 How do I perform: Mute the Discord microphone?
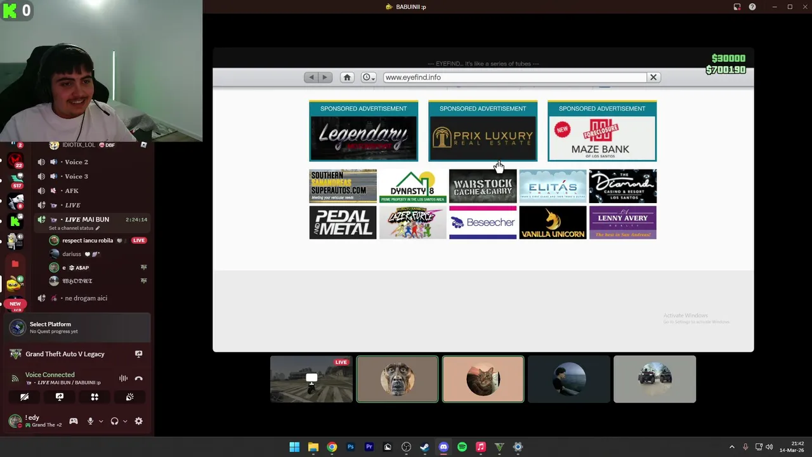coord(90,421)
